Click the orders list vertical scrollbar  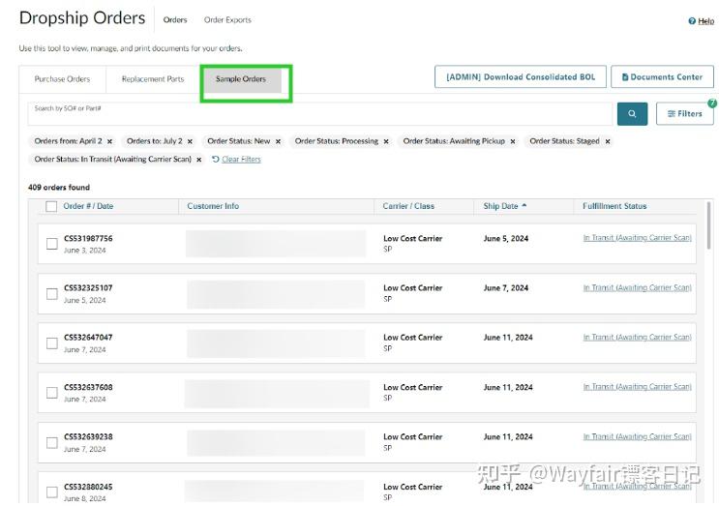709,225
